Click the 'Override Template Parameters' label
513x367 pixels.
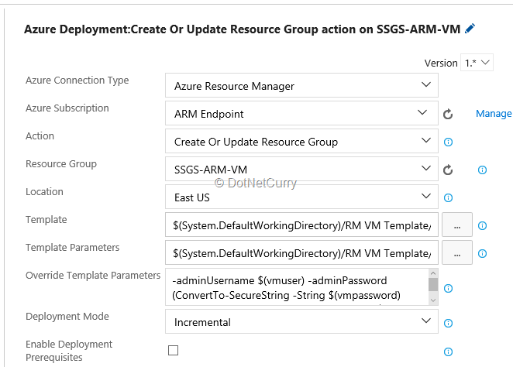[93, 276]
